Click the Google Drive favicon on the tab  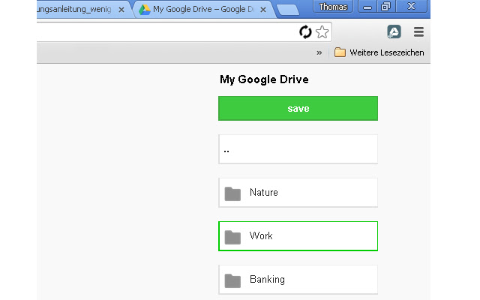[145, 10]
